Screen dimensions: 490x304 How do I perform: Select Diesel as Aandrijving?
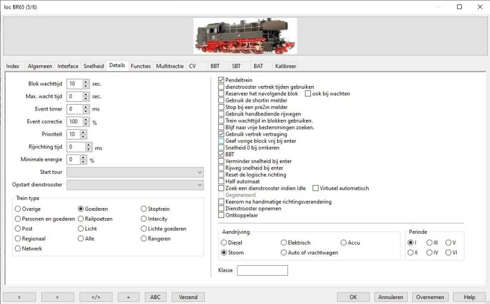(x=224, y=242)
